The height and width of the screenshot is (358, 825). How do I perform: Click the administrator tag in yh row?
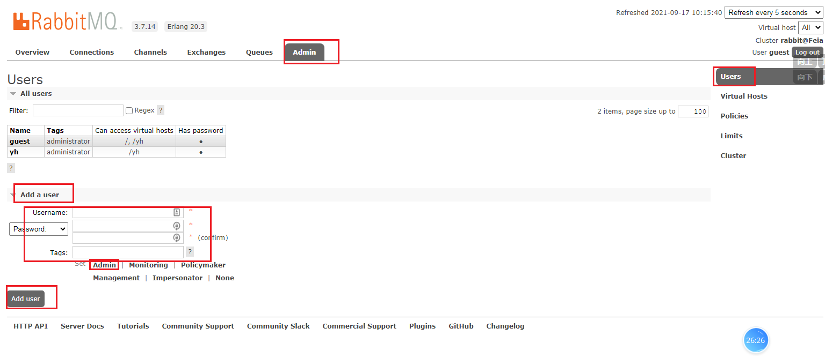click(68, 152)
